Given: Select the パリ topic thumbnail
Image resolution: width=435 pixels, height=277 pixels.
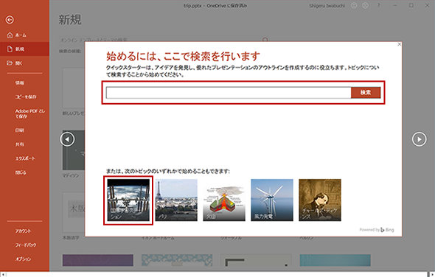Looking at the screenshot, I should (x=176, y=200).
